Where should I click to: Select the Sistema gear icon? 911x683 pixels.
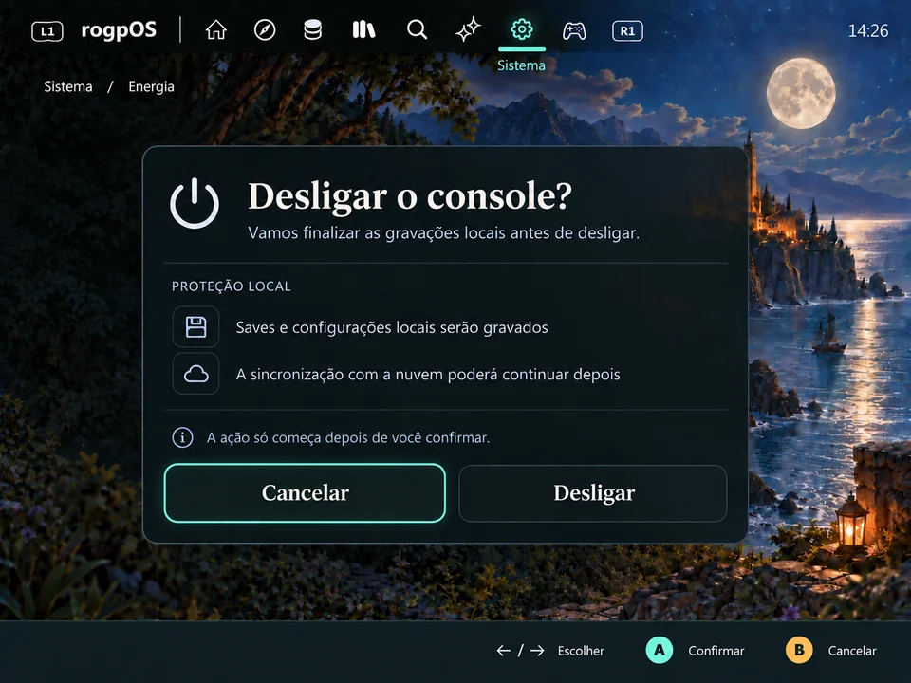click(x=521, y=29)
